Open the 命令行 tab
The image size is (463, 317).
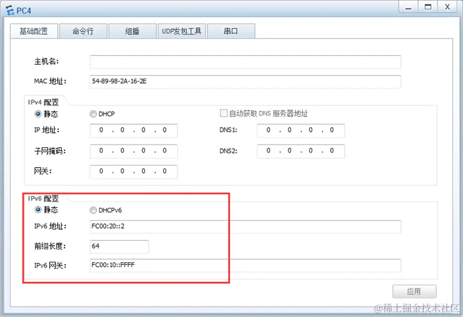click(x=83, y=31)
